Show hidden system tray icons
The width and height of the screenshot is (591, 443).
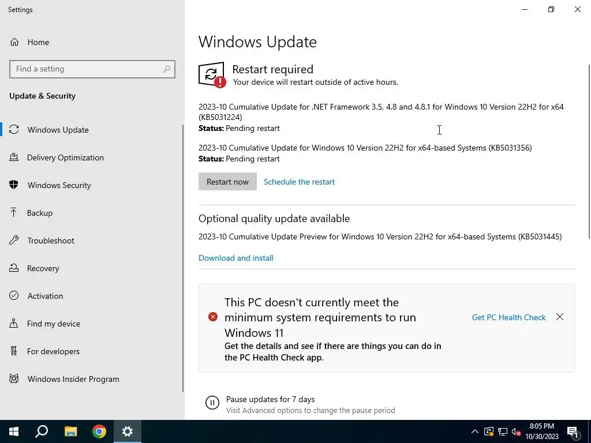(x=475, y=431)
